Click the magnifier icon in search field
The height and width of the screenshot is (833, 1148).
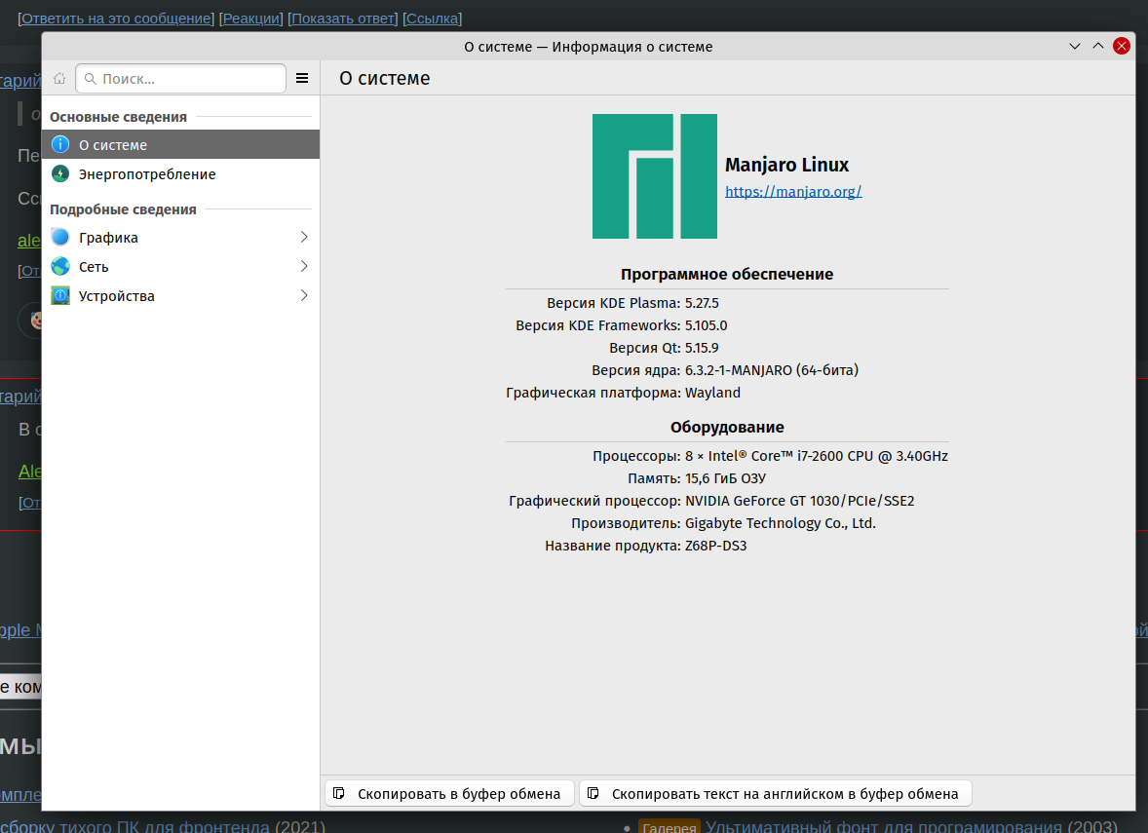pyautogui.click(x=90, y=78)
